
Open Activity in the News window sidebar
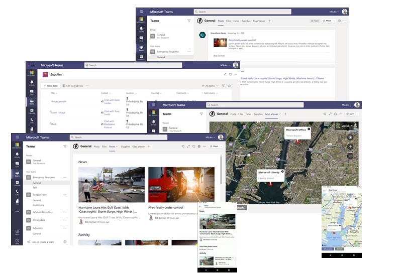(x=17, y=155)
